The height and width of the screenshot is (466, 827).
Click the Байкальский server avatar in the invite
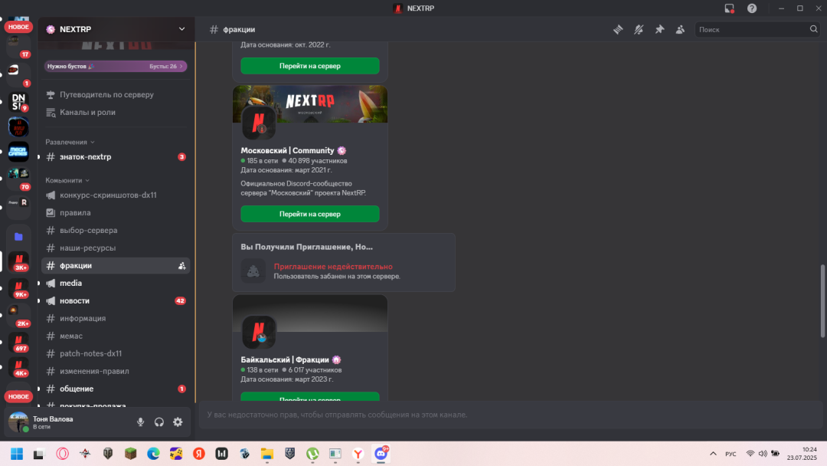click(x=259, y=332)
